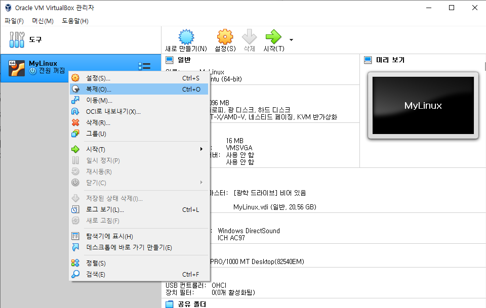Open the Help (도움말) menu
The height and width of the screenshot is (308, 486).
pyautogui.click(x=75, y=21)
